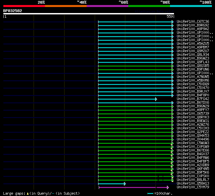Open the UniRef100_A9P9A2 hit
The height and width of the screenshot is (196, 215).
pos(193,29)
